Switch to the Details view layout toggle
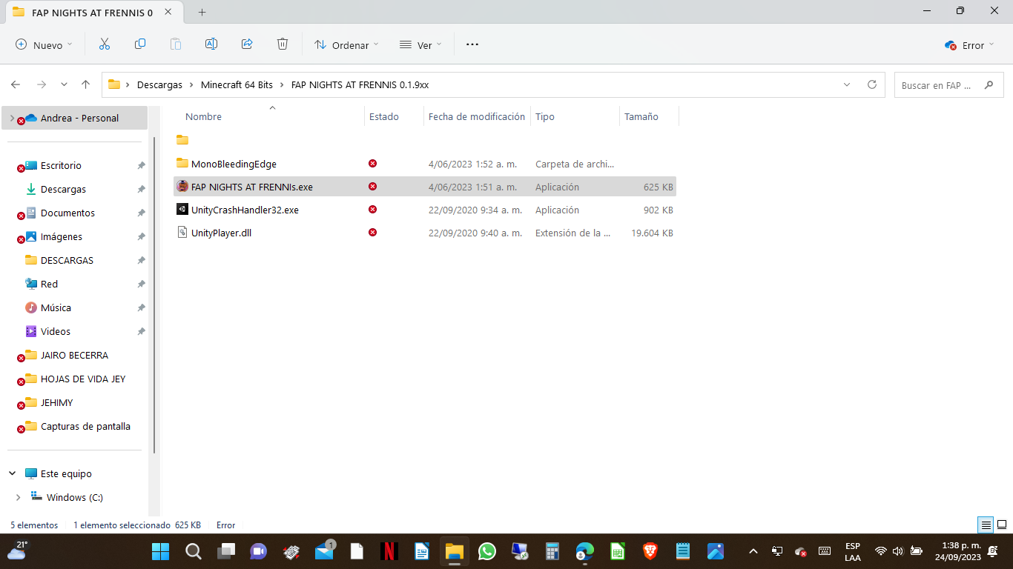 point(986,525)
